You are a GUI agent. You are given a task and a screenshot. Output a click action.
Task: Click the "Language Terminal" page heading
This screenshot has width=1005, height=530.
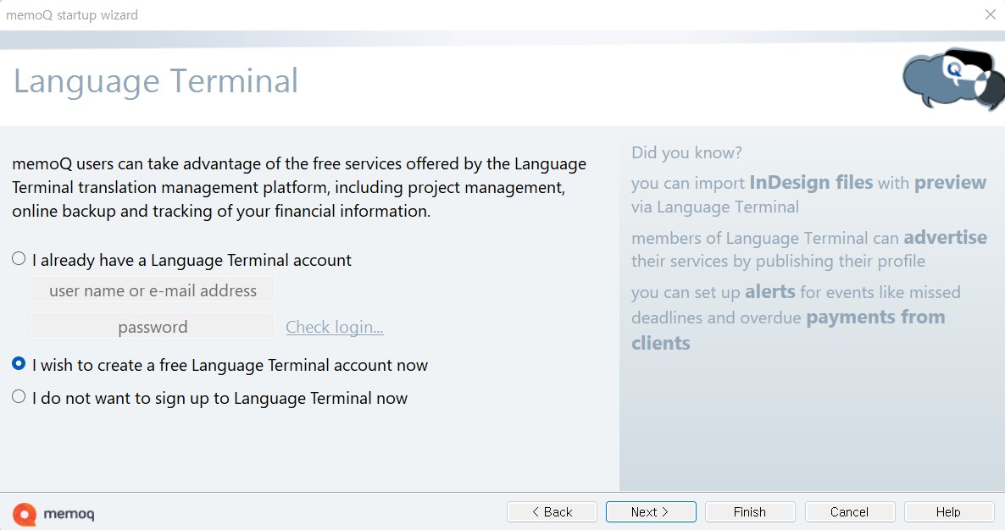(156, 81)
